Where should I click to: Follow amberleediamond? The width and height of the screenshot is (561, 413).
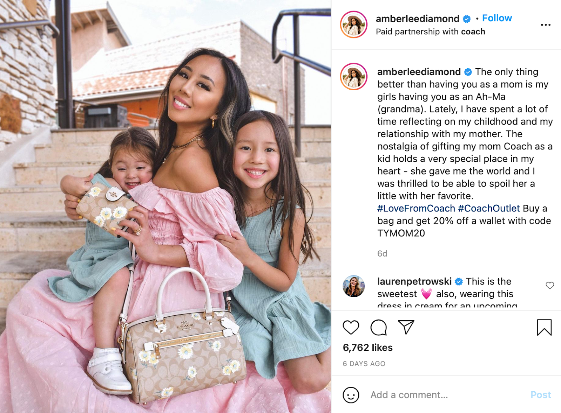tap(497, 18)
